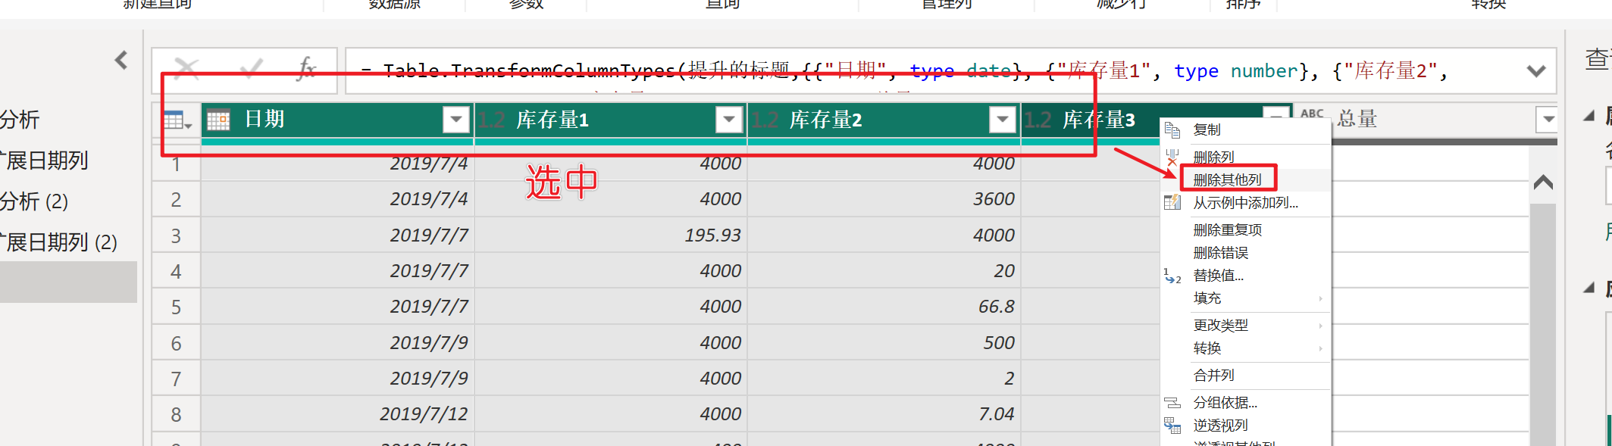Open the 日期 column filter dropdown

click(456, 120)
